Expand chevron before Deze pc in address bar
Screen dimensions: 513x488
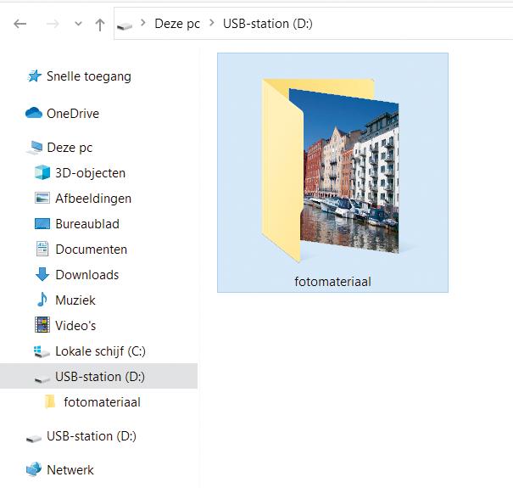(x=143, y=23)
